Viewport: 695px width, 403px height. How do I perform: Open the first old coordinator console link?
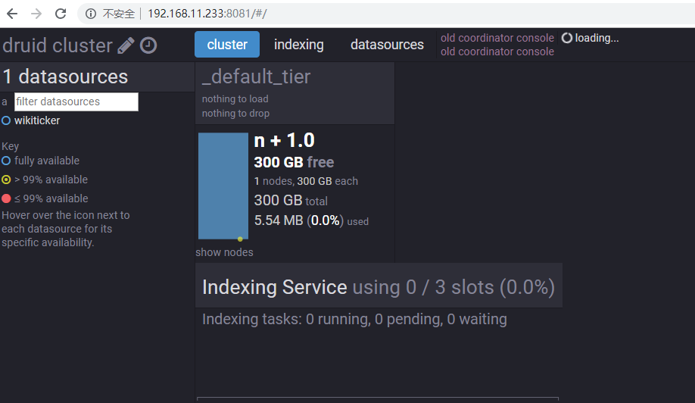pos(497,38)
